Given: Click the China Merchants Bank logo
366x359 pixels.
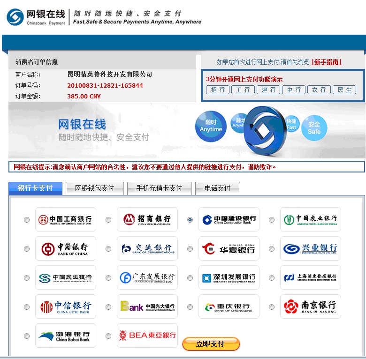Looking at the screenshot, I should point(147,219).
